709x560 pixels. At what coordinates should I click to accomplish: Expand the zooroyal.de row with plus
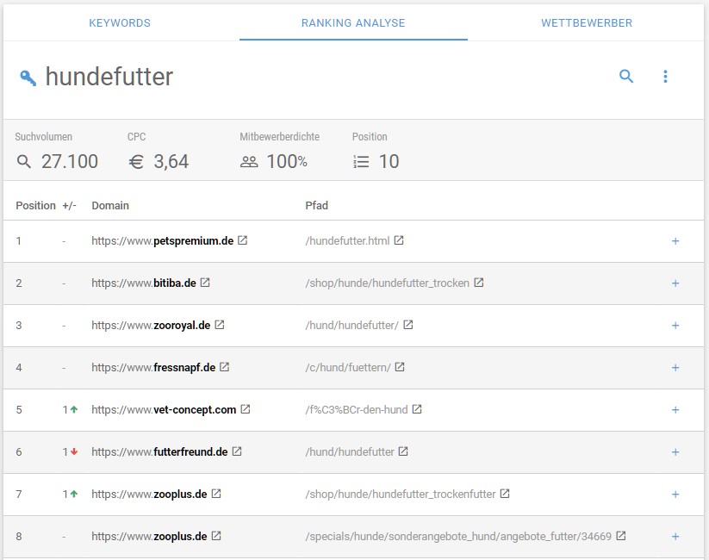click(675, 326)
